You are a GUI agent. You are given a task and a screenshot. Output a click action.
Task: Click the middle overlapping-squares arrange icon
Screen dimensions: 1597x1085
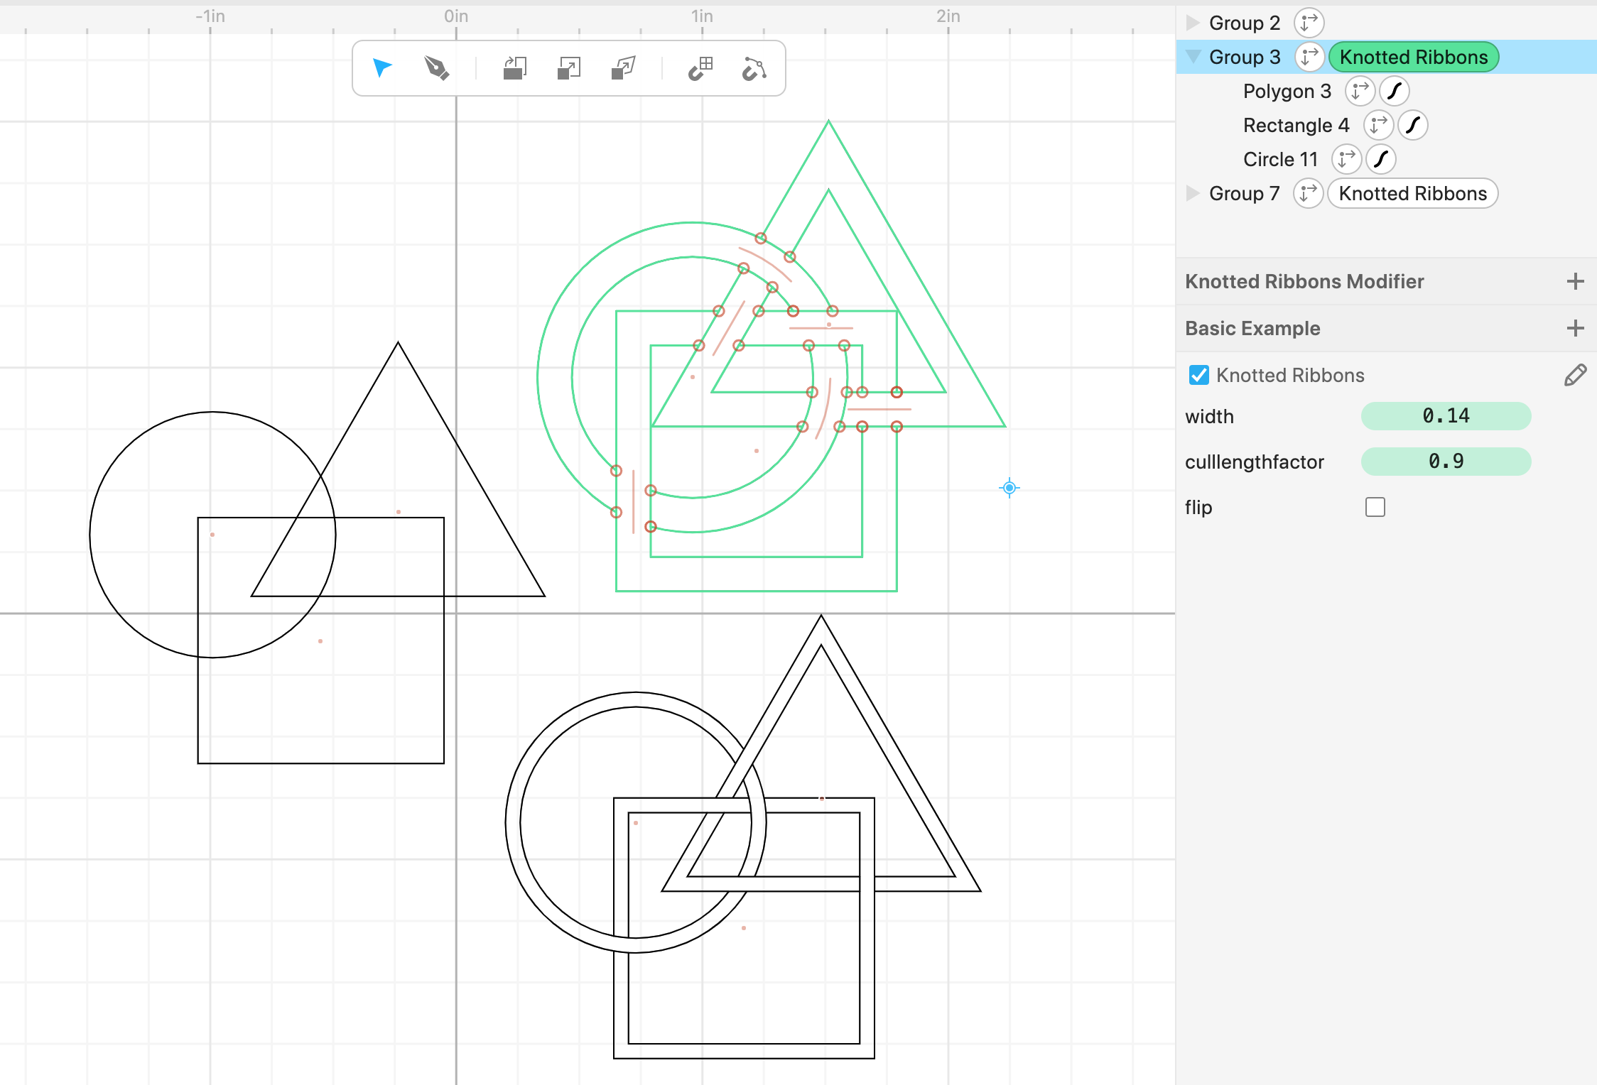[x=569, y=68]
